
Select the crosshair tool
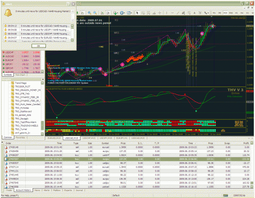[160, 13]
